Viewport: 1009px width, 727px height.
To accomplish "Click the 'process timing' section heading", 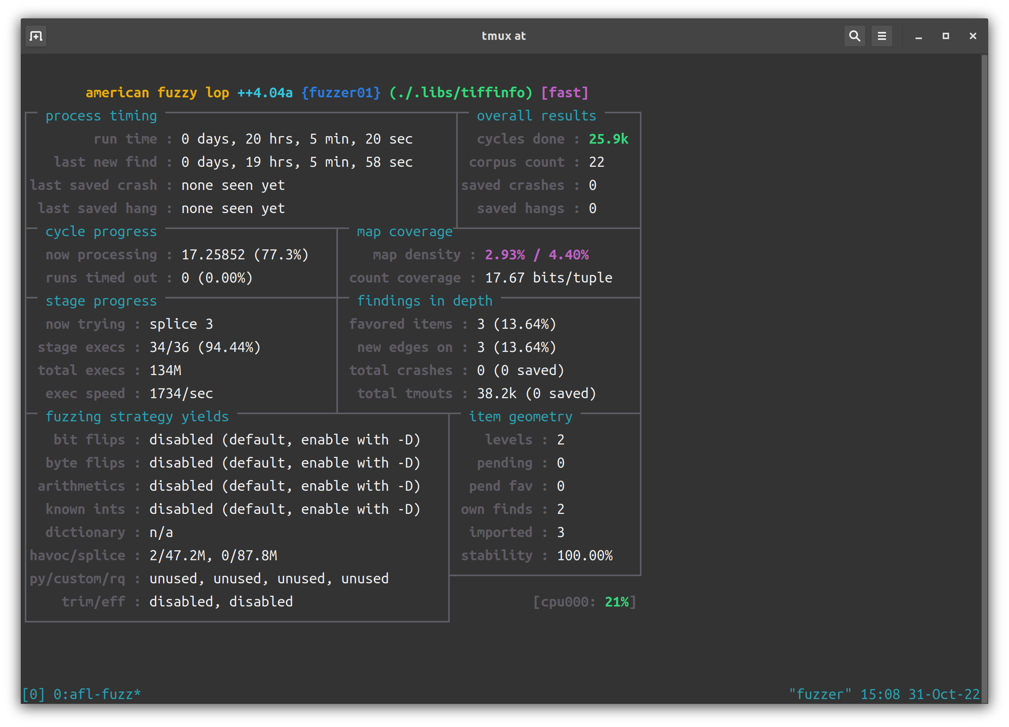I will (x=101, y=116).
